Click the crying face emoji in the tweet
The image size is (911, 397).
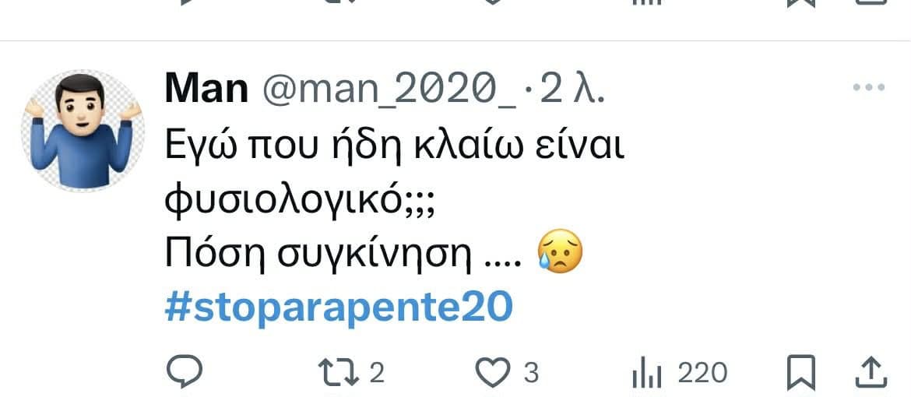coord(560,251)
